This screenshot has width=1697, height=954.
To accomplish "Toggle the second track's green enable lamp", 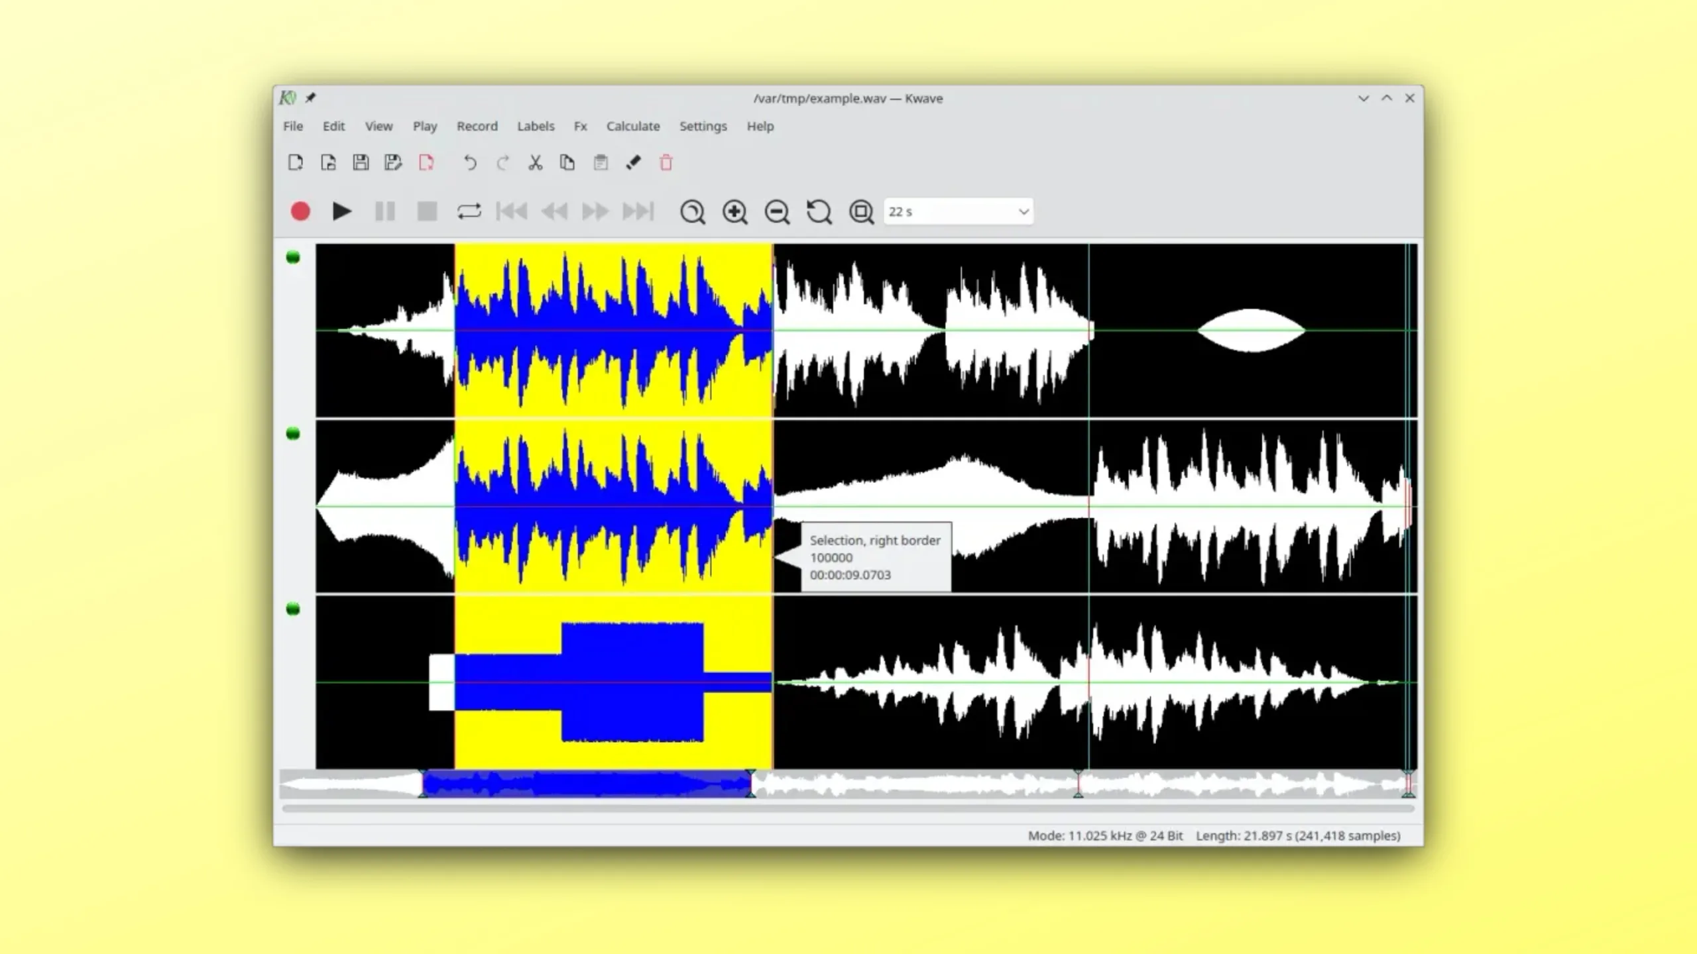I will click(293, 433).
